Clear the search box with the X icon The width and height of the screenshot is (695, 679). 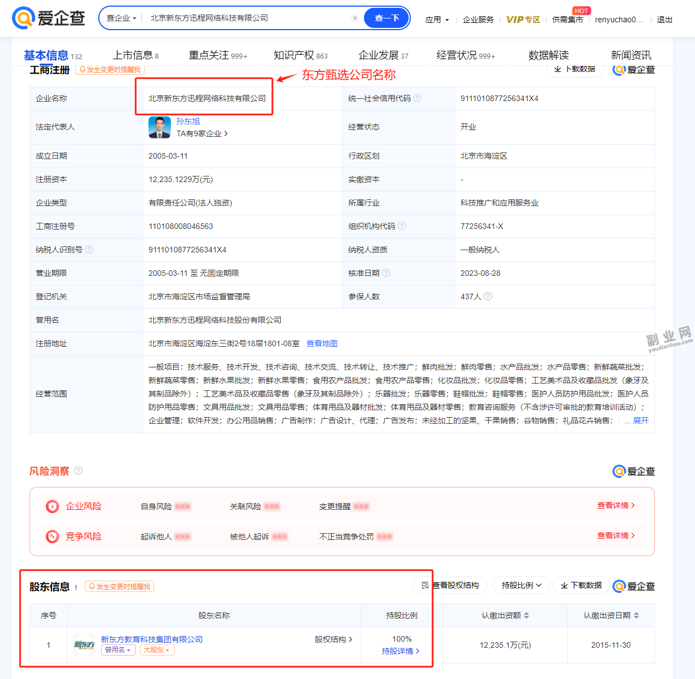pyautogui.click(x=355, y=18)
